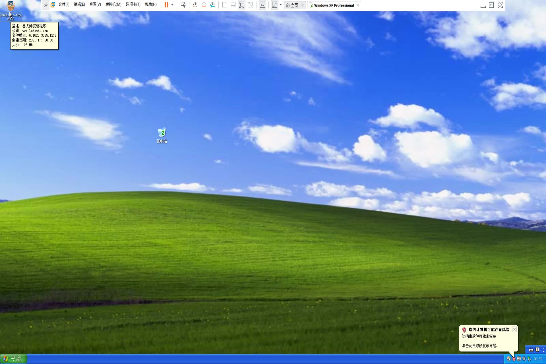Expand the power options dropdown next to pause

pos(172,5)
